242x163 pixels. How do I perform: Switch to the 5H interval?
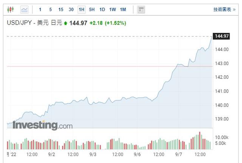coord(92,9)
